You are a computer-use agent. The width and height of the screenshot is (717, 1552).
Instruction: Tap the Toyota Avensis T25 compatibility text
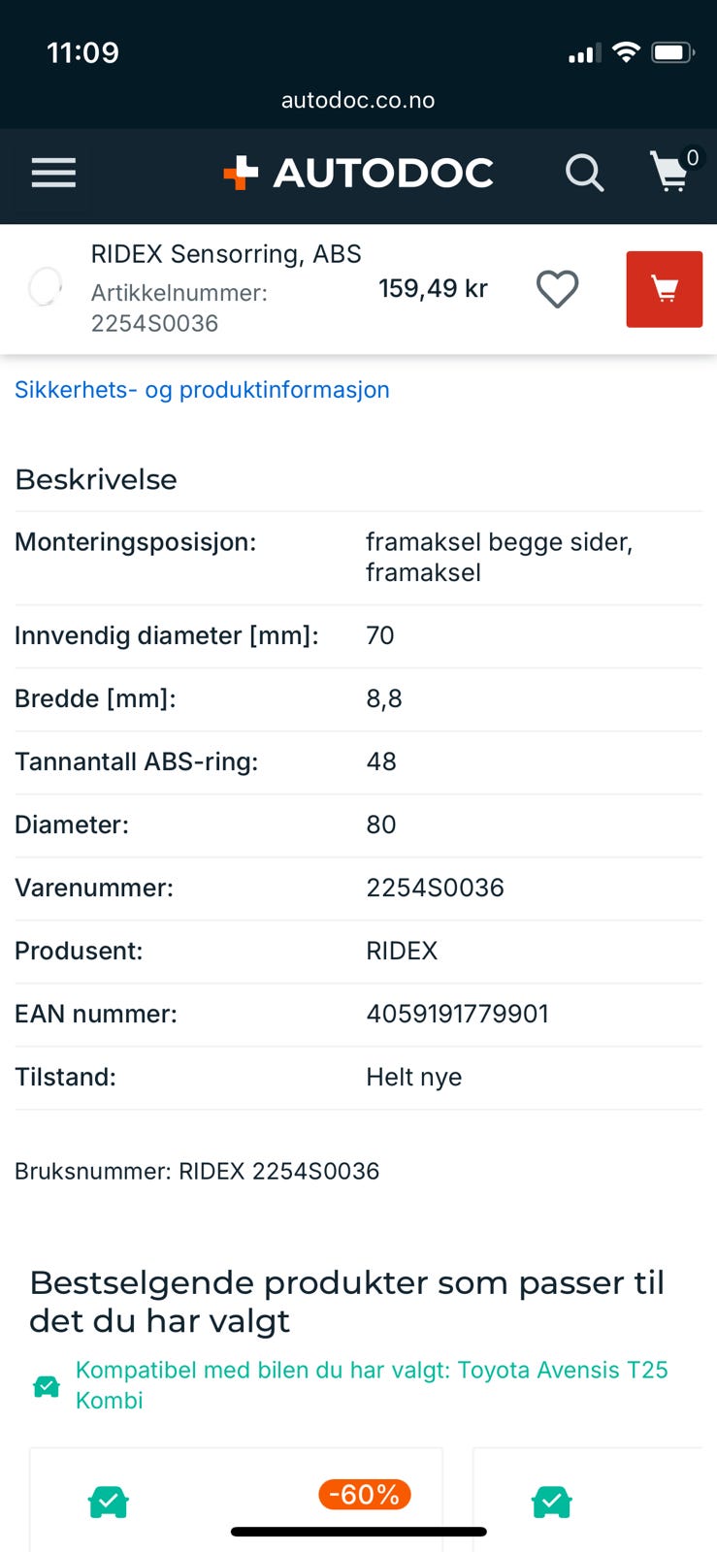pos(372,1384)
